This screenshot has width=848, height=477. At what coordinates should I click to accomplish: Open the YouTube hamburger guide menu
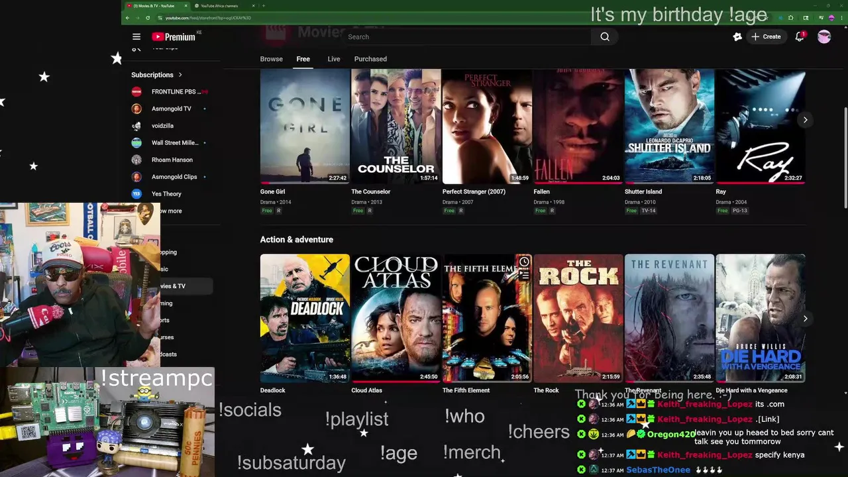(136, 37)
